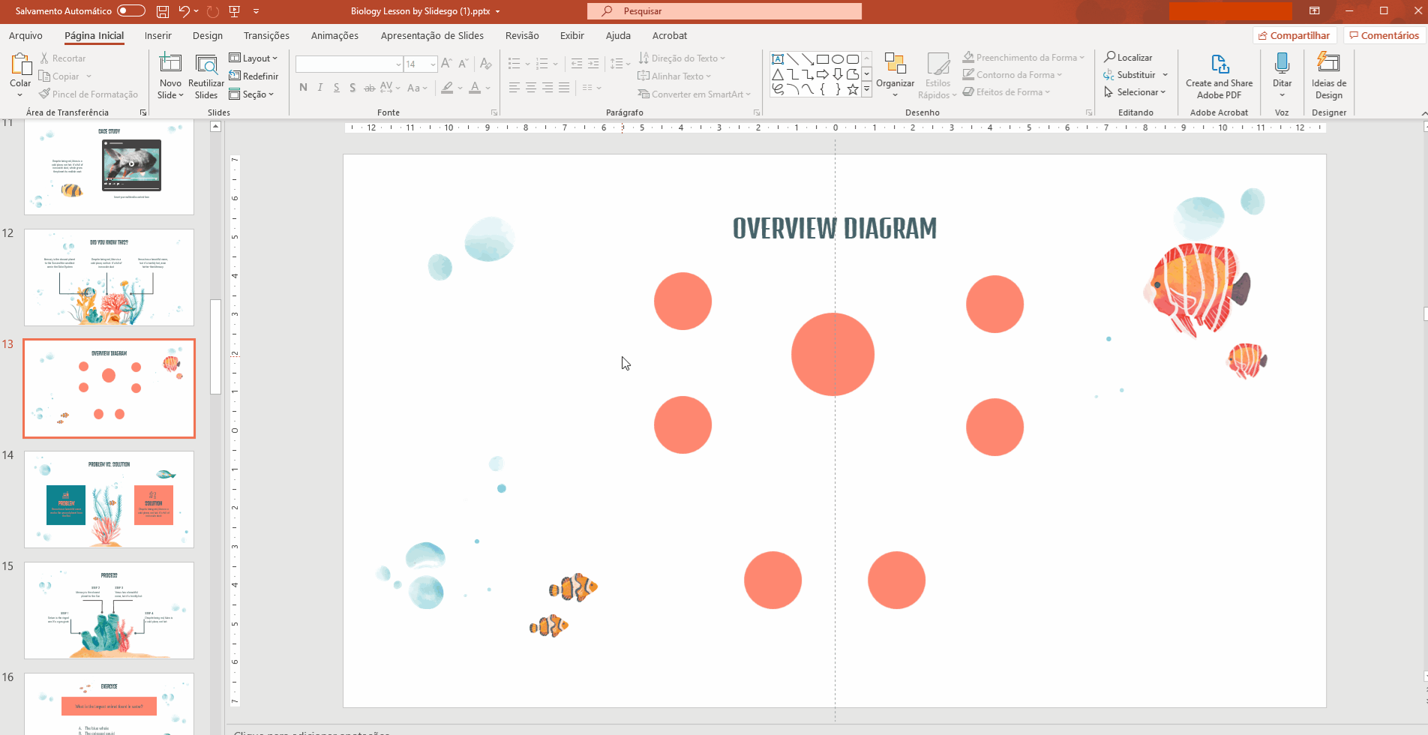The image size is (1428, 735).
Task: Click the center align text icon
Action: [x=531, y=88]
